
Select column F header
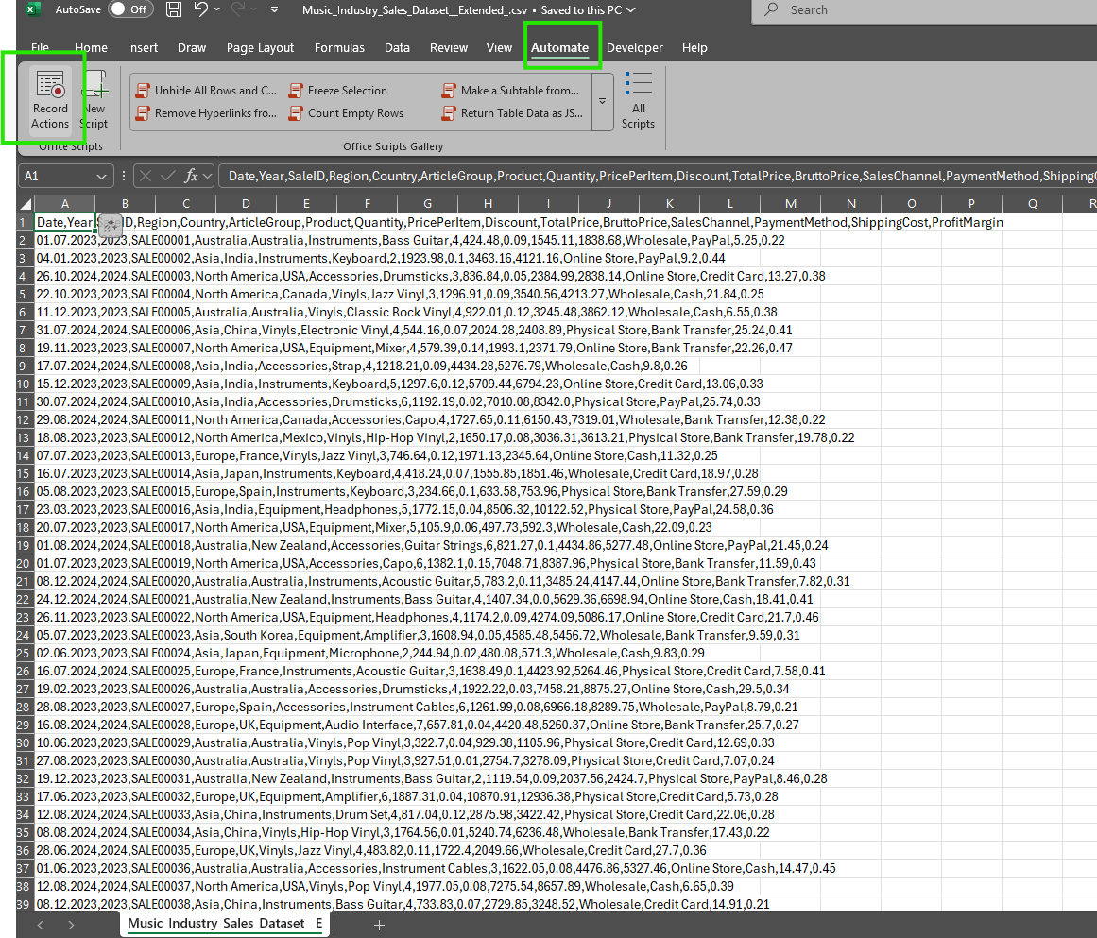pos(367,203)
